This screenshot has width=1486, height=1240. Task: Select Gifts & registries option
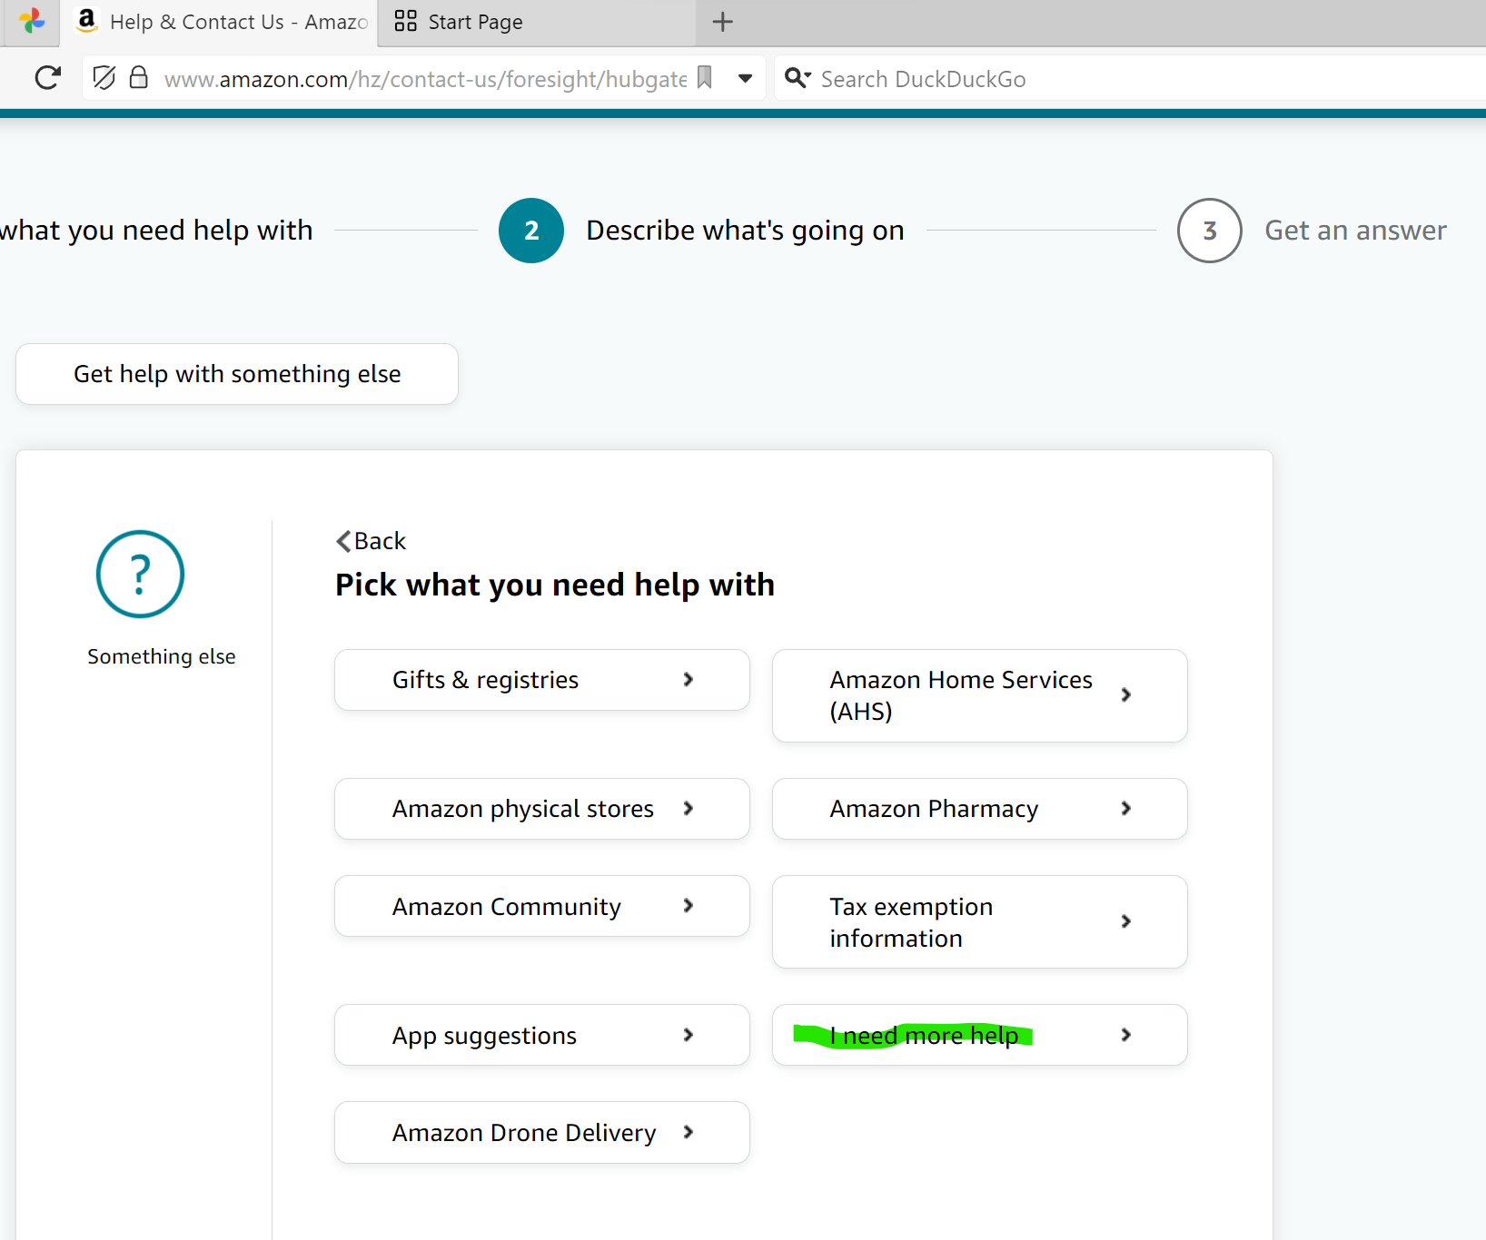(542, 680)
